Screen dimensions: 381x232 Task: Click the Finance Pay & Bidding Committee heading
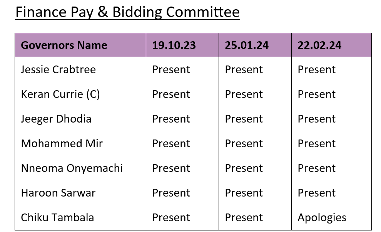pos(127,12)
